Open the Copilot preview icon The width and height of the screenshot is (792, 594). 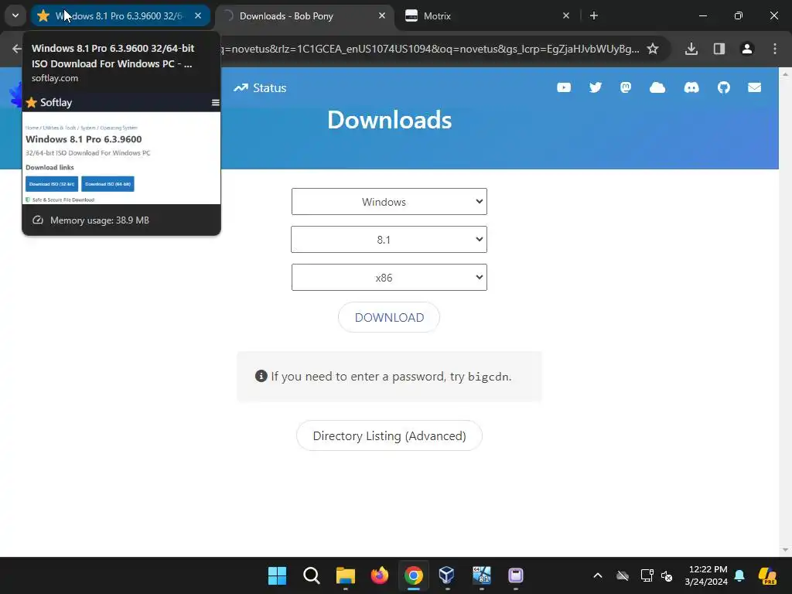(x=767, y=575)
